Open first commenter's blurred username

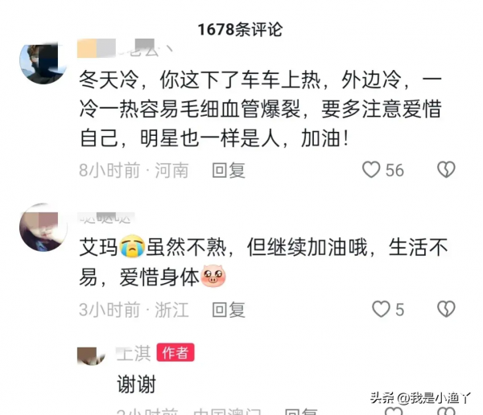(x=125, y=48)
